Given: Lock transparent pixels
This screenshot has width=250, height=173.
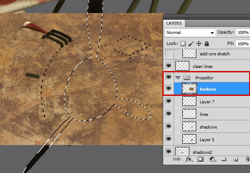Looking at the screenshot, I should [183, 43].
